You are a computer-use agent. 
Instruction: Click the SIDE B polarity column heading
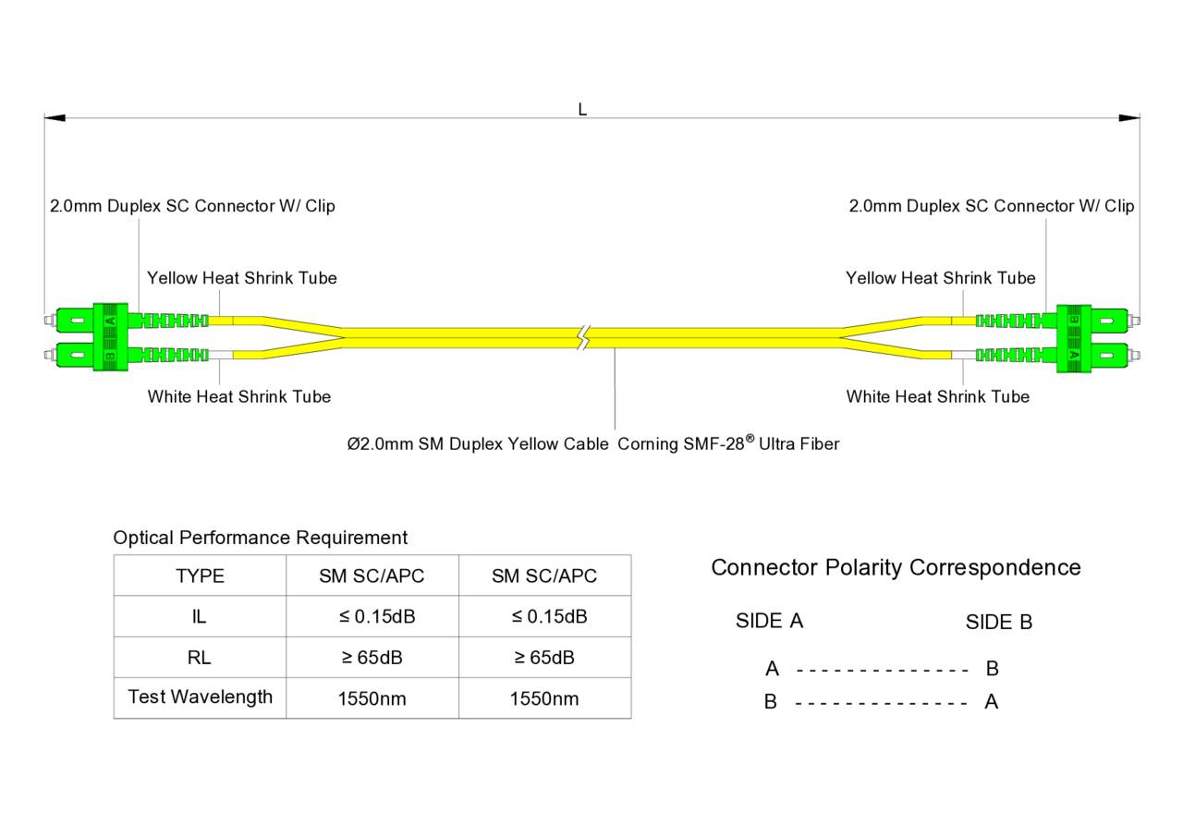[998, 623]
